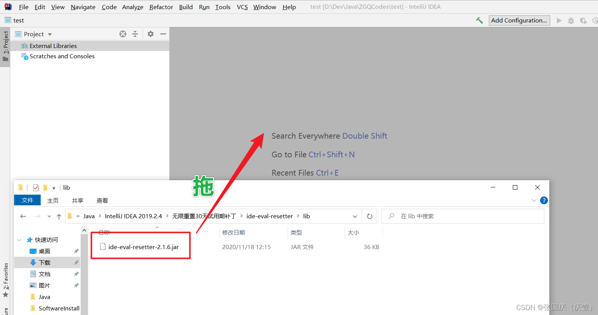Click the Add Configuration button
This screenshot has width=598, height=315.
point(519,20)
